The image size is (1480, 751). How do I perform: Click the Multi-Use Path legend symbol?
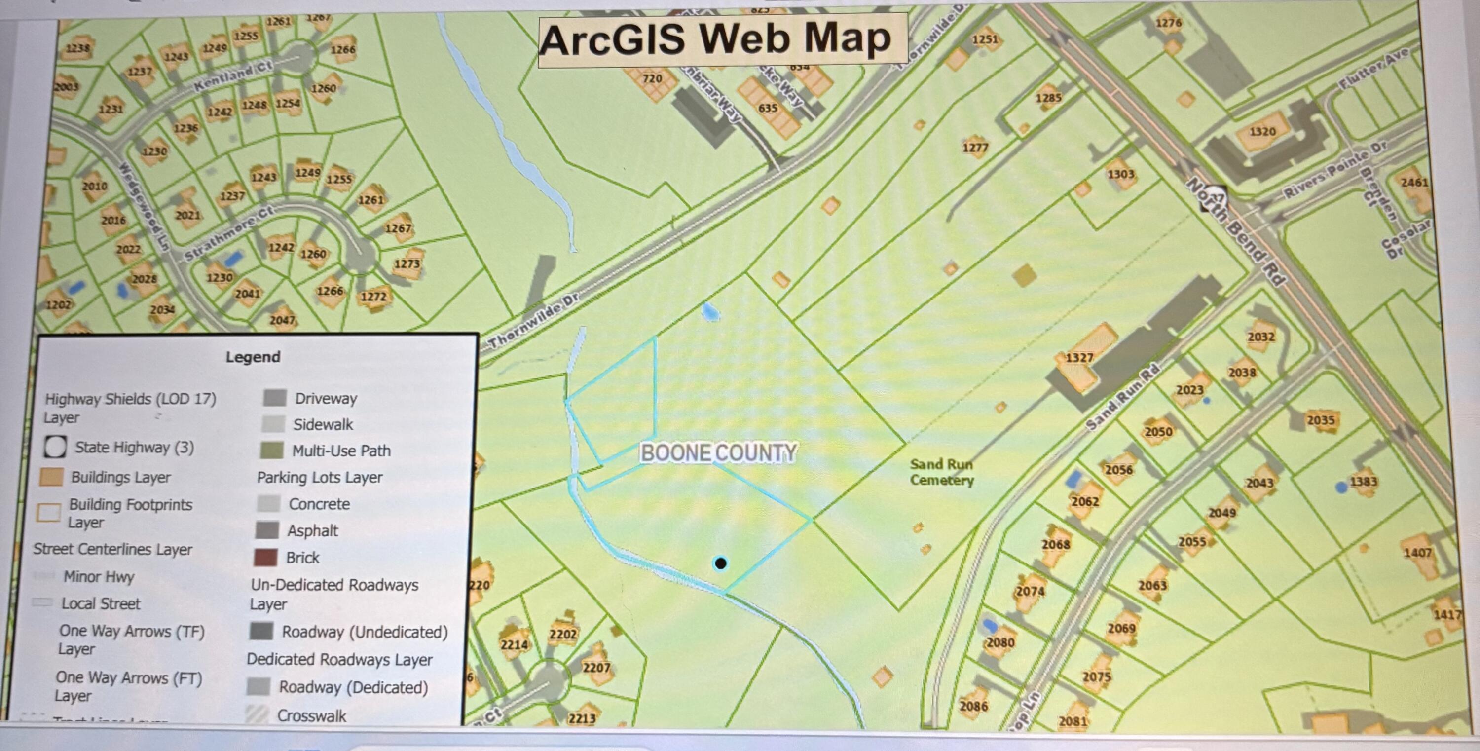click(x=272, y=451)
